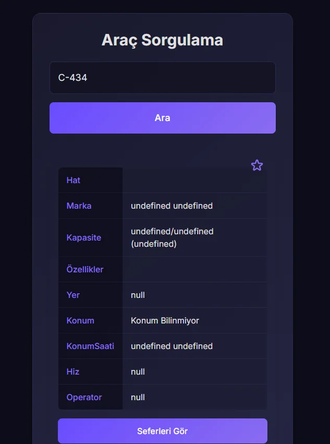330x444 pixels.
Task: Select the Marka row label
Action: pyautogui.click(x=79, y=206)
